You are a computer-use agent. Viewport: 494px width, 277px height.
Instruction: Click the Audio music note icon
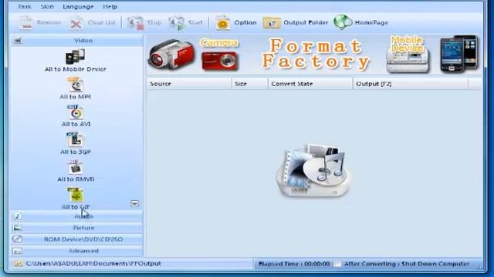pyautogui.click(x=18, y=216)
